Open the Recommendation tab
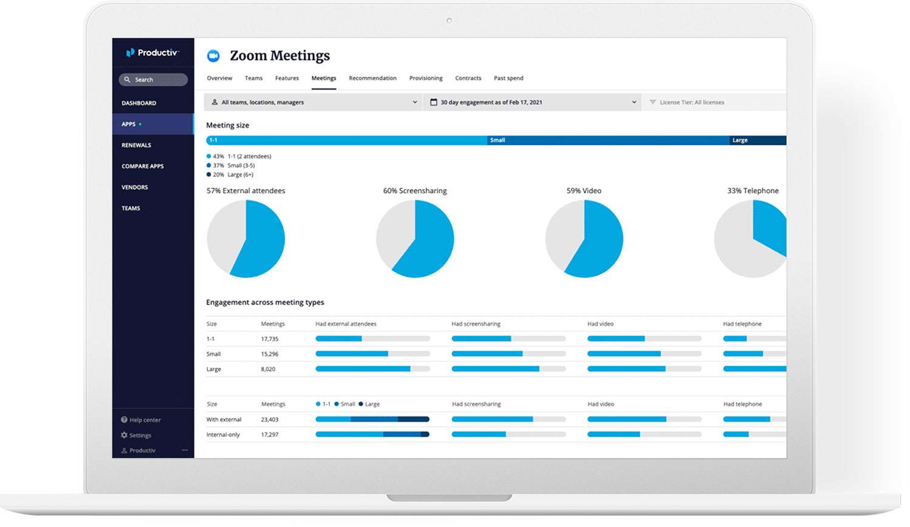The height and width of the screenshot is (527, 910). (372, 78)
